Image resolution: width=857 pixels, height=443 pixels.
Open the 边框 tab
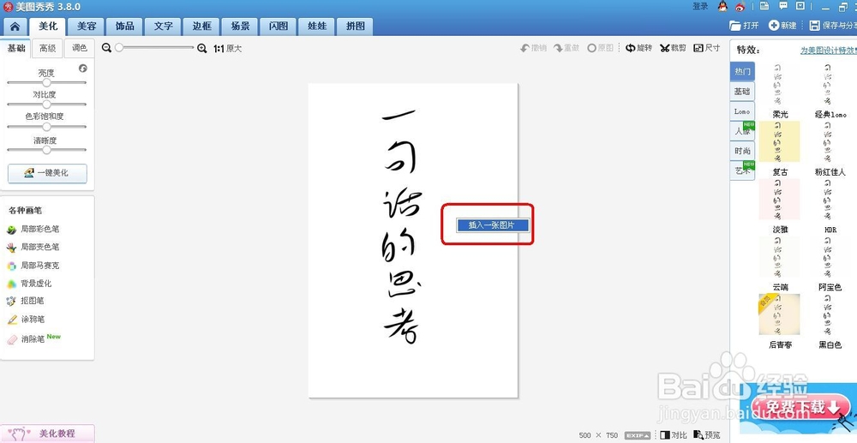[201, 27]
